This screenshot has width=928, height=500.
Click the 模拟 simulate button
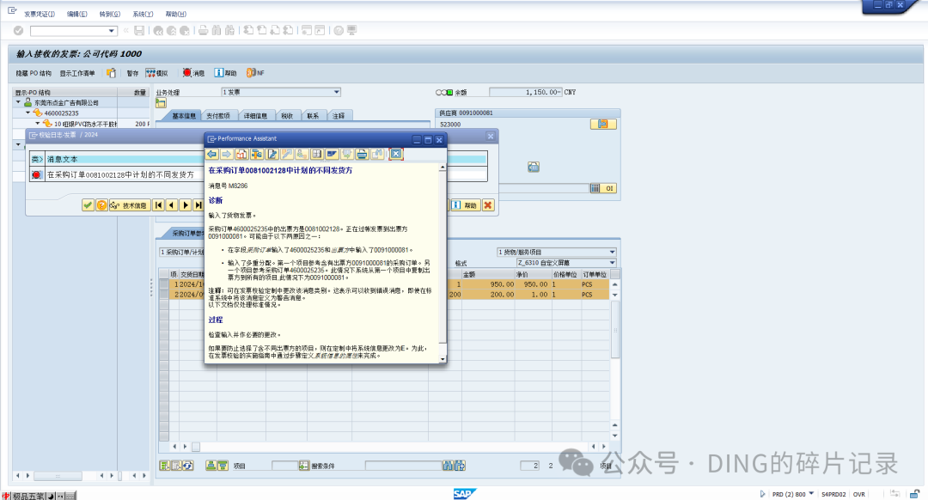[157, 73]
